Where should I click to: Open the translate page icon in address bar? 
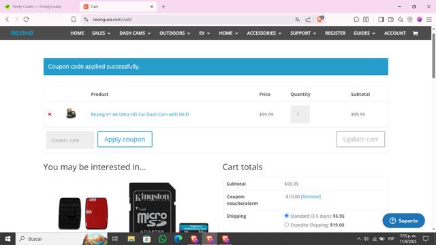click(x=297, y=20)
